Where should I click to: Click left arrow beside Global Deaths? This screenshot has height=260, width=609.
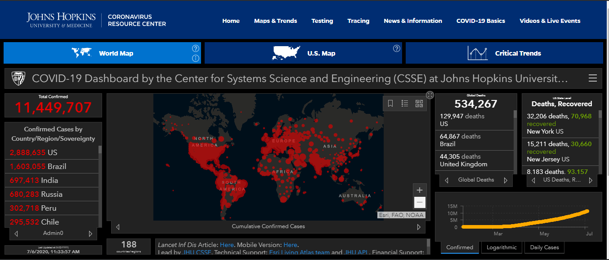coord(447,180)
